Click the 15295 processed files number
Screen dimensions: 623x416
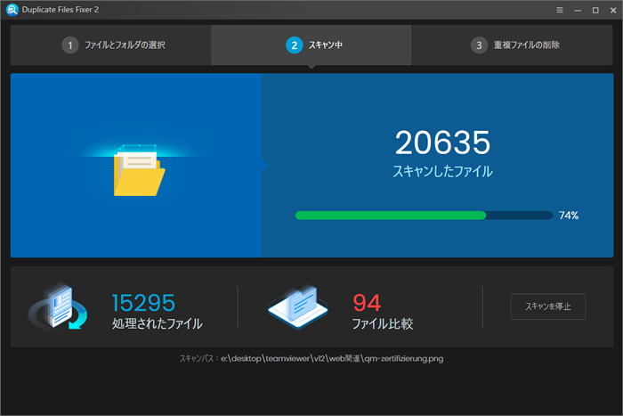pyautogui.click(x=143, y=303)
